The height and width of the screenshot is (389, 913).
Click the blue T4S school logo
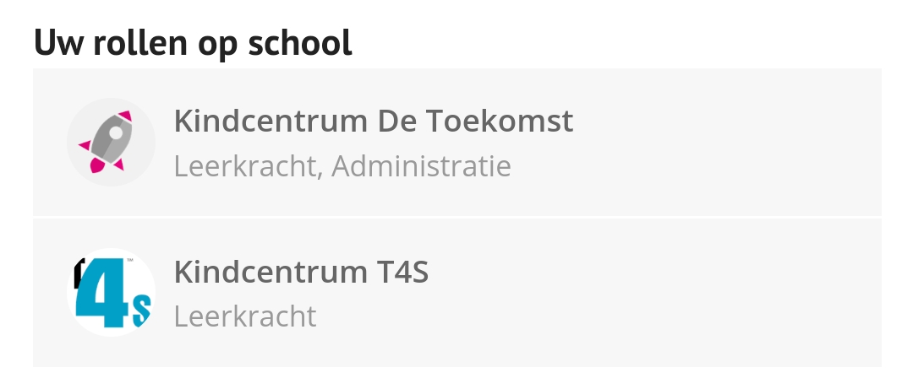point(111,292)
